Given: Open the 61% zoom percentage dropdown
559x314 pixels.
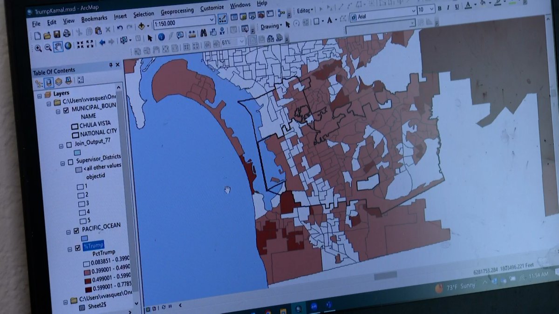Looking at the screenshot, I should (x=242, y=41).
